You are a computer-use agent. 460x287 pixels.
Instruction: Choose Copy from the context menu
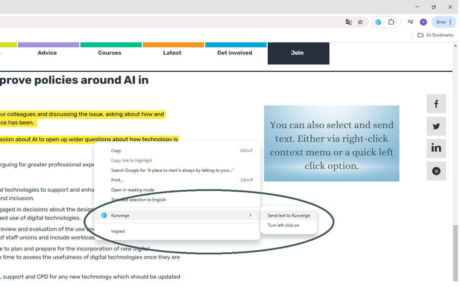pyautogui.click(x=177, y=151)
